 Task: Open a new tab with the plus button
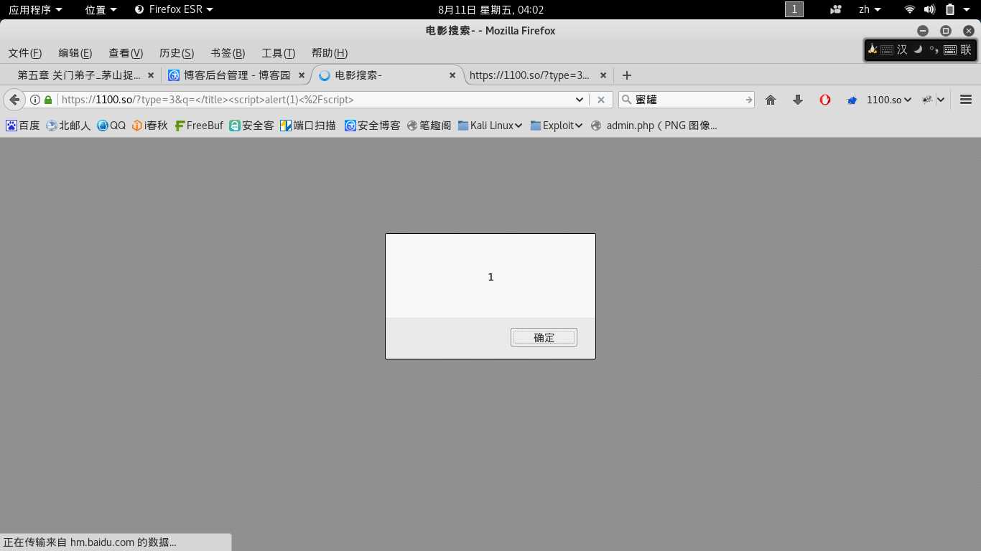(626, 75)
